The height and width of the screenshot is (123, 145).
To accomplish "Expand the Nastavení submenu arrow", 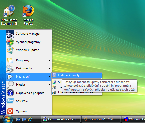I will tap(50, 77).
